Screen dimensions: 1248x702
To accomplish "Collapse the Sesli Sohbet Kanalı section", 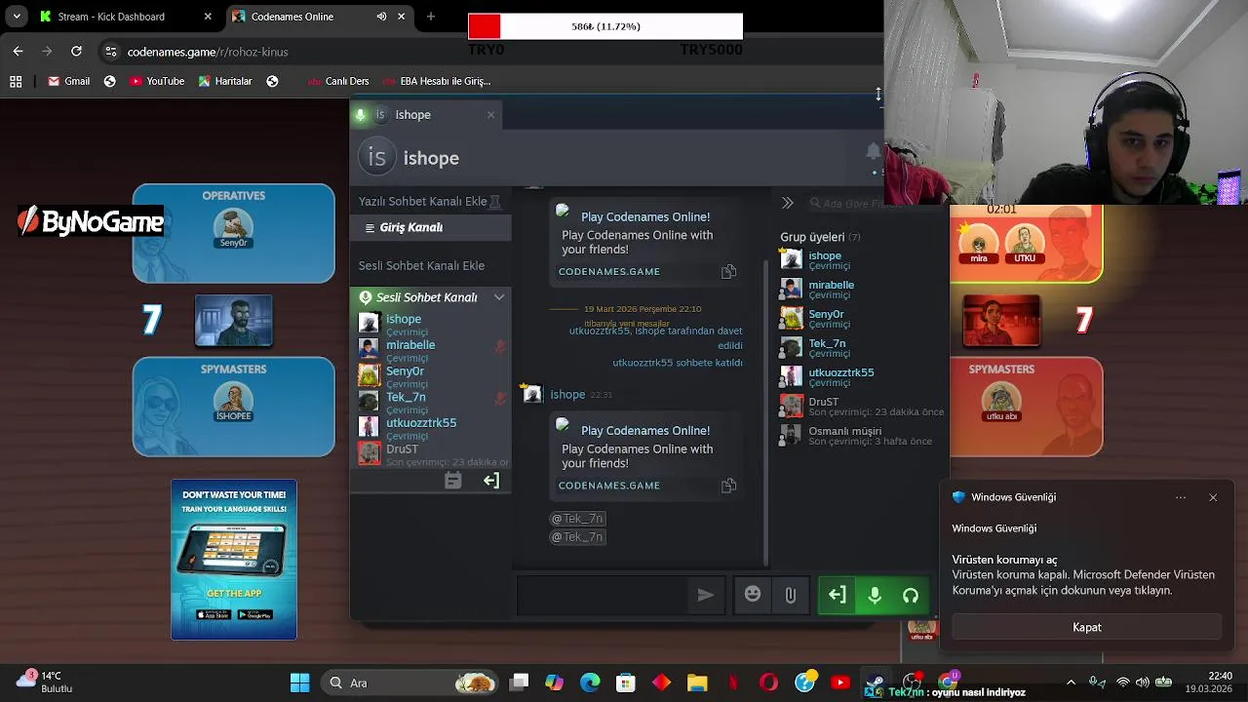I will [499, 297].
